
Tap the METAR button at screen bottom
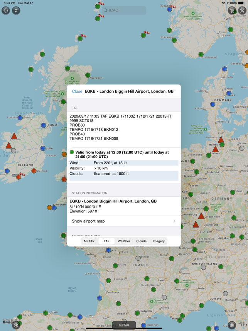(x=124, y=325)
